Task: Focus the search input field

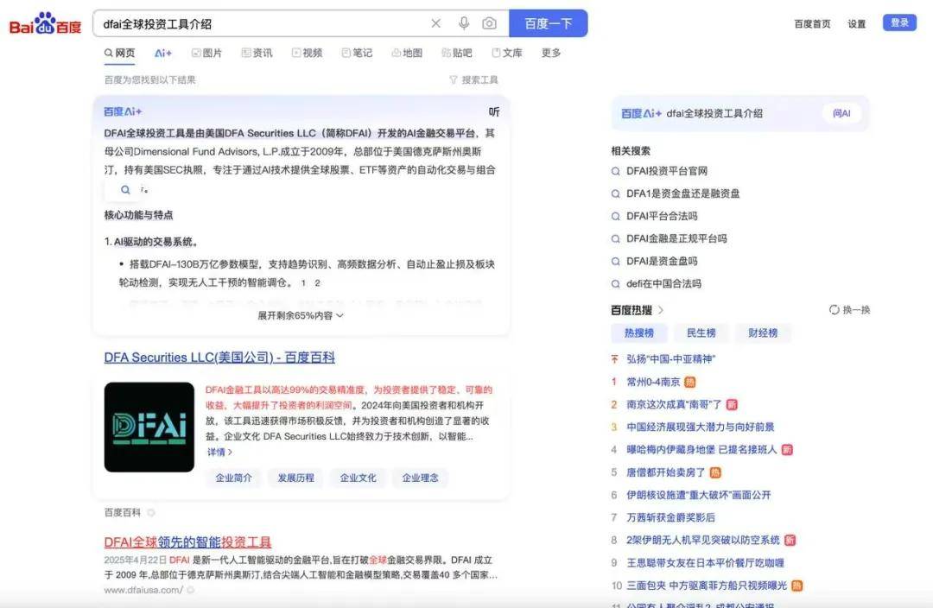Action: [262, 24]
